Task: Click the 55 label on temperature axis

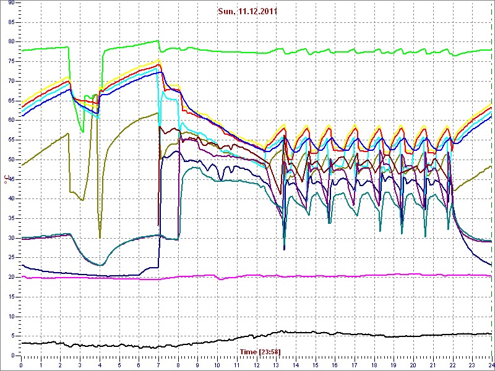Action: (x=11, y=140)
